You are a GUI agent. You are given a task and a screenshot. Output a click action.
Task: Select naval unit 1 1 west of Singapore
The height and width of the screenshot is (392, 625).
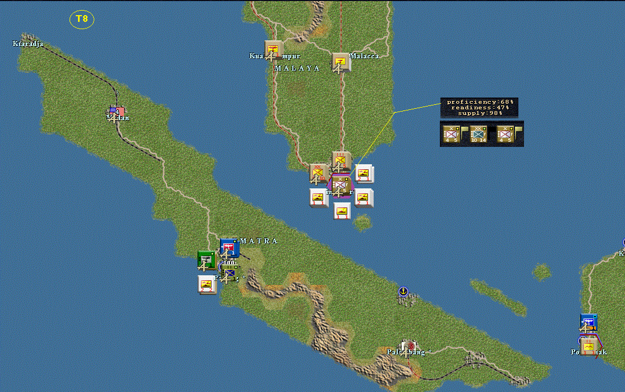(x=319, y=198)
